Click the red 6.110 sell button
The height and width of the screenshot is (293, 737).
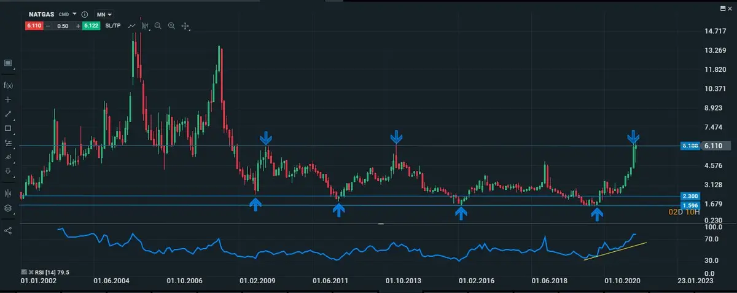pyautogui.click(x=34, y=26)
